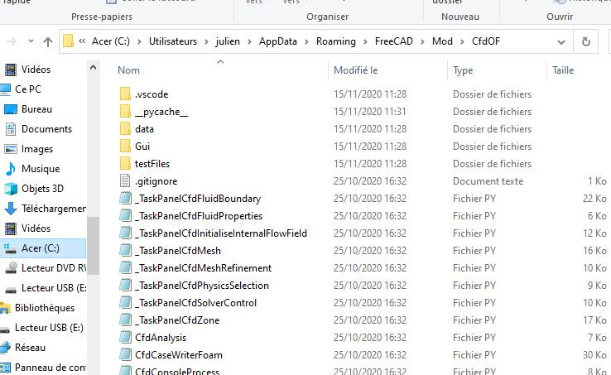Viewport: 611px width, 375px height.
Task: Select the .vscode folder icon
Action: pos(125,94)
